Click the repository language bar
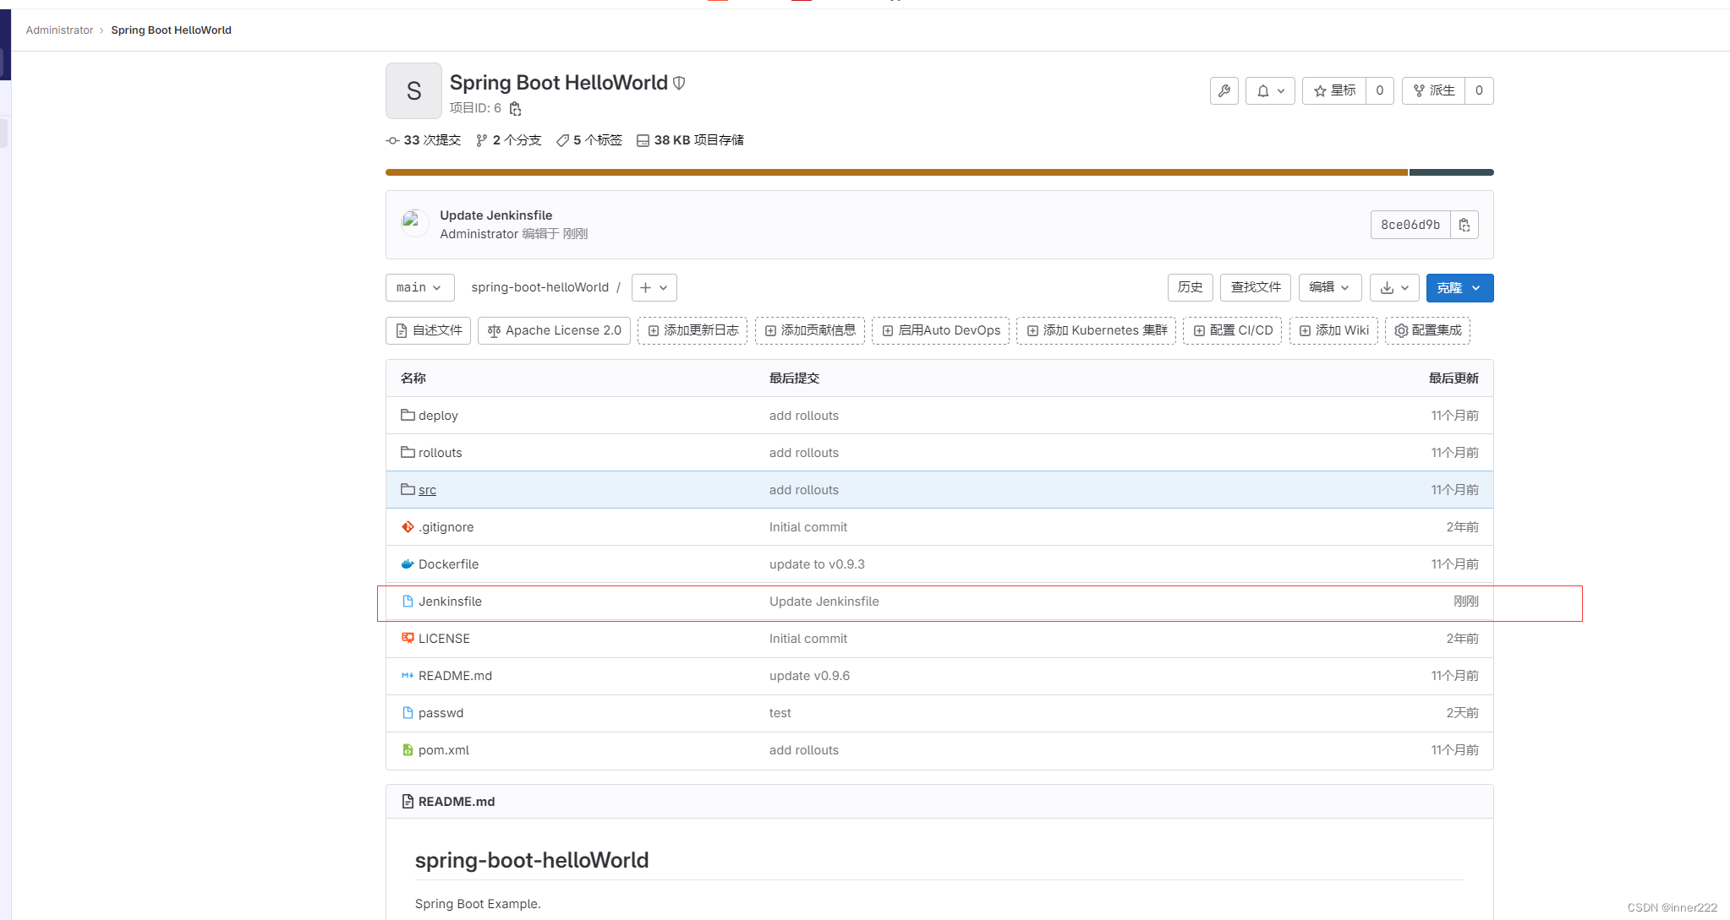1730x920 pixels. pos(939,172)
